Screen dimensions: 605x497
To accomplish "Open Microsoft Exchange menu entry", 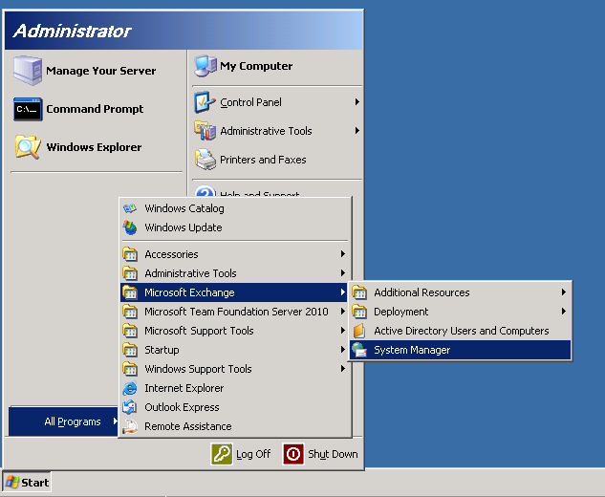I will coord(234,292).
